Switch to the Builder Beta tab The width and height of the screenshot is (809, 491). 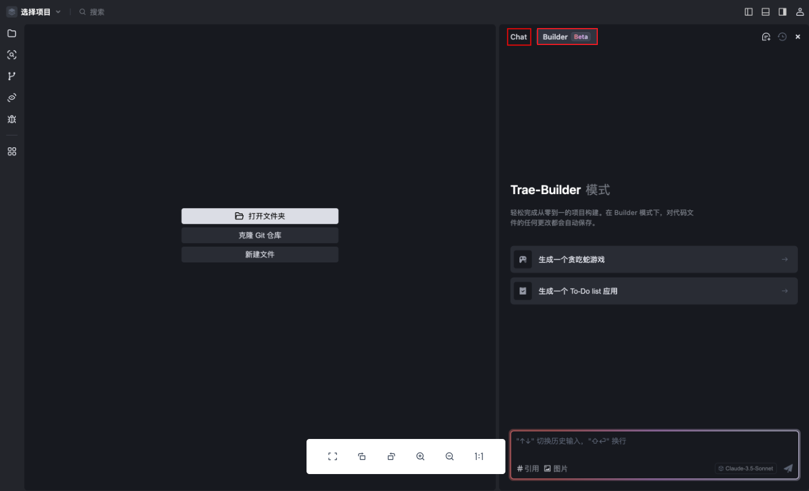pos(567,37)
